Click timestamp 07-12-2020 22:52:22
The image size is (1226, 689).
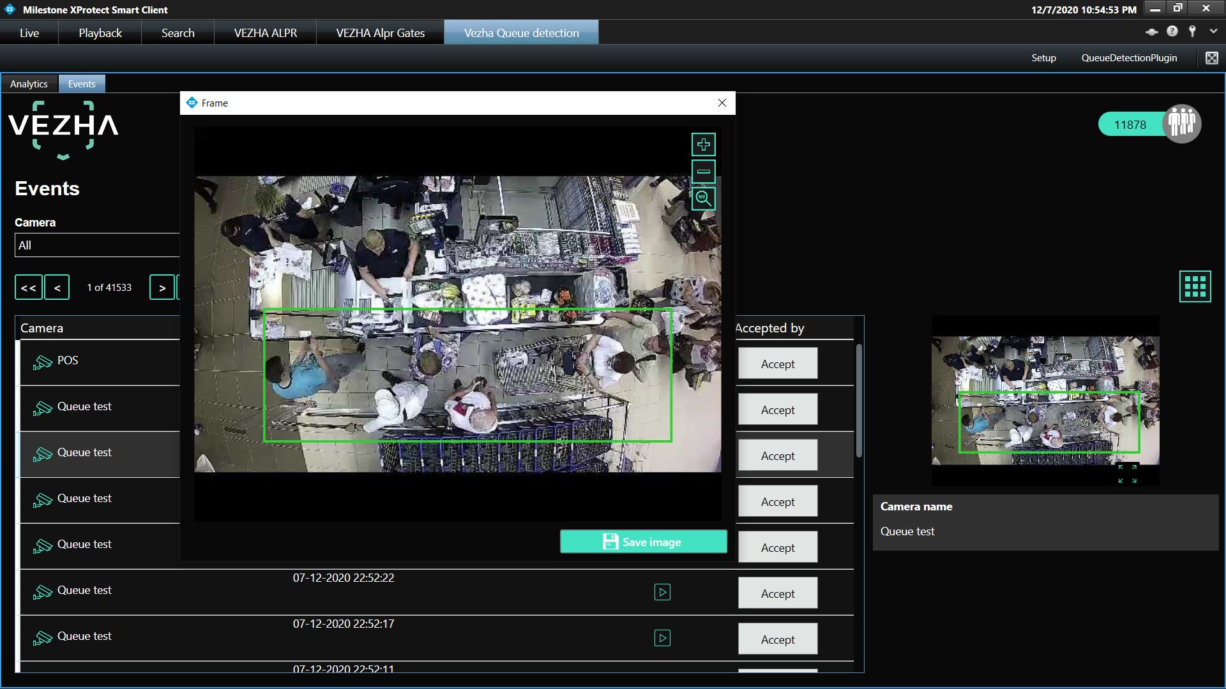(344, 578)
